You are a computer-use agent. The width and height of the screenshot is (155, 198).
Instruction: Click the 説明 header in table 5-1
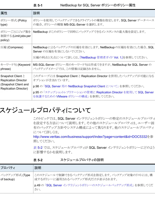pos(36,13)
